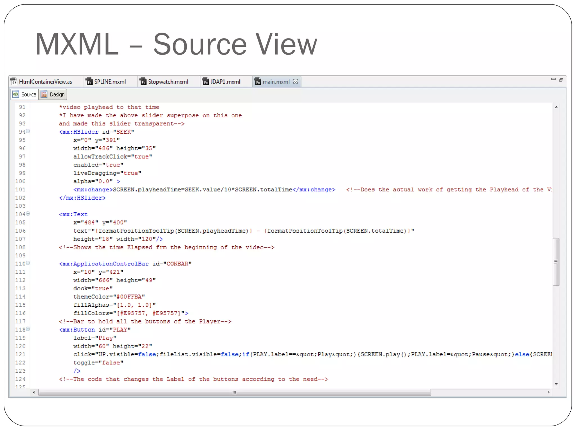Collapse the mx:Button block at line 118
576x432 pixels.
(28, 329)
